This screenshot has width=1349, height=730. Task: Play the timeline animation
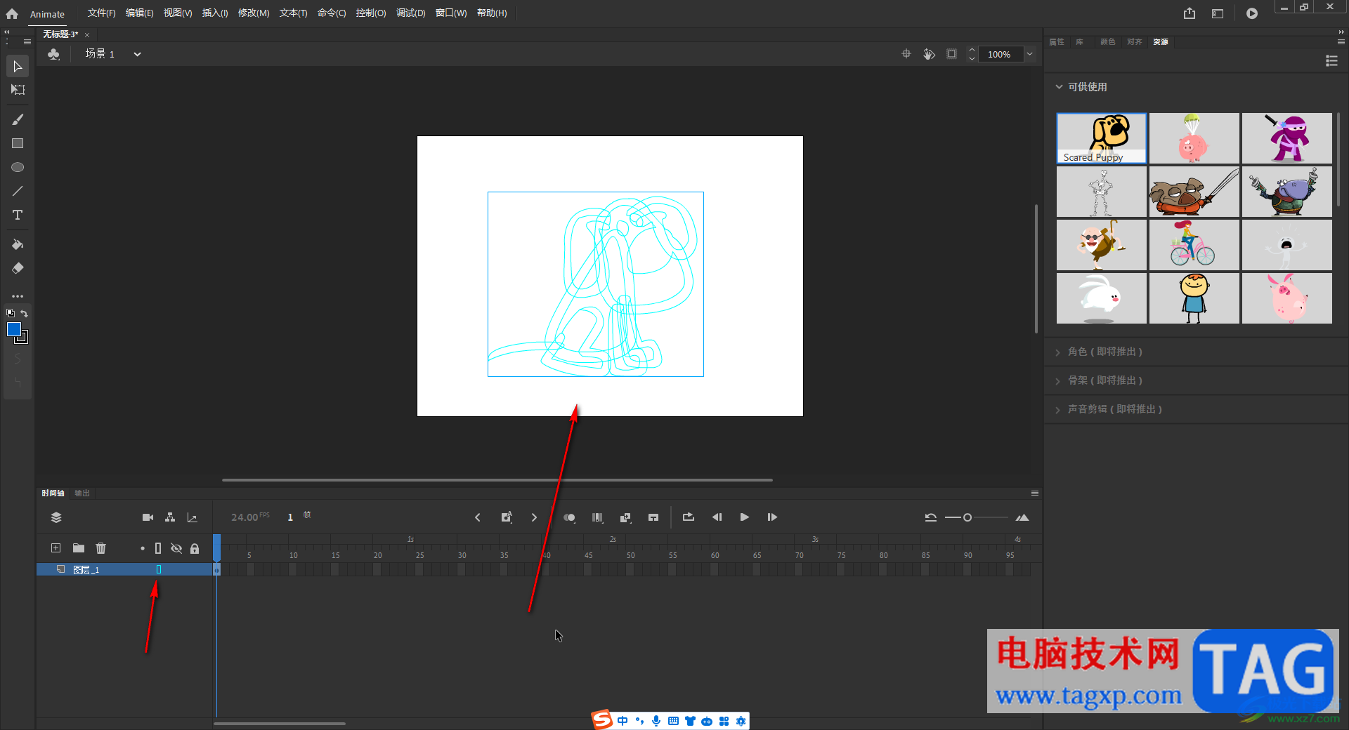[x=744, y=517]
